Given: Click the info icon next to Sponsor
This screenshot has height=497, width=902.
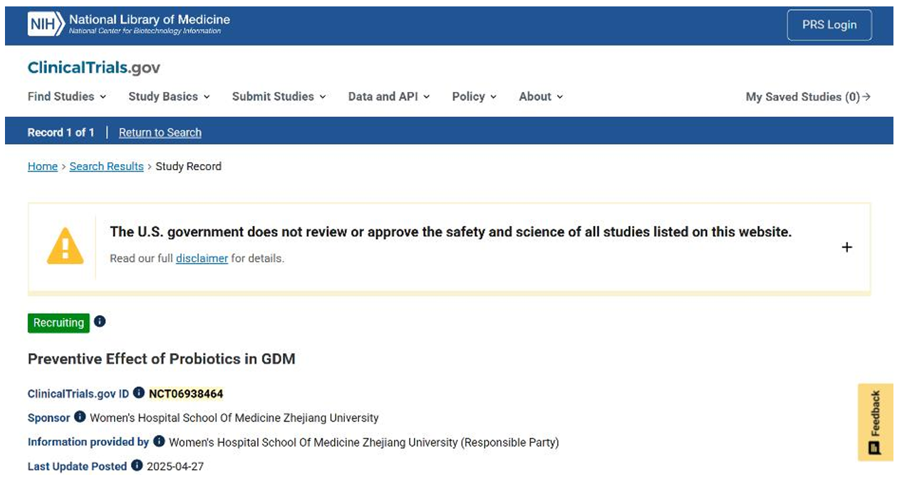Looking at the screenshot, I should pos(80,417).
